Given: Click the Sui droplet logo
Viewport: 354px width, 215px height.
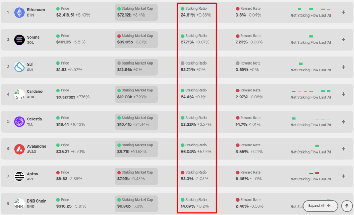Looking at the screenshot, I should pyautogui.click(x=19, y=67).
